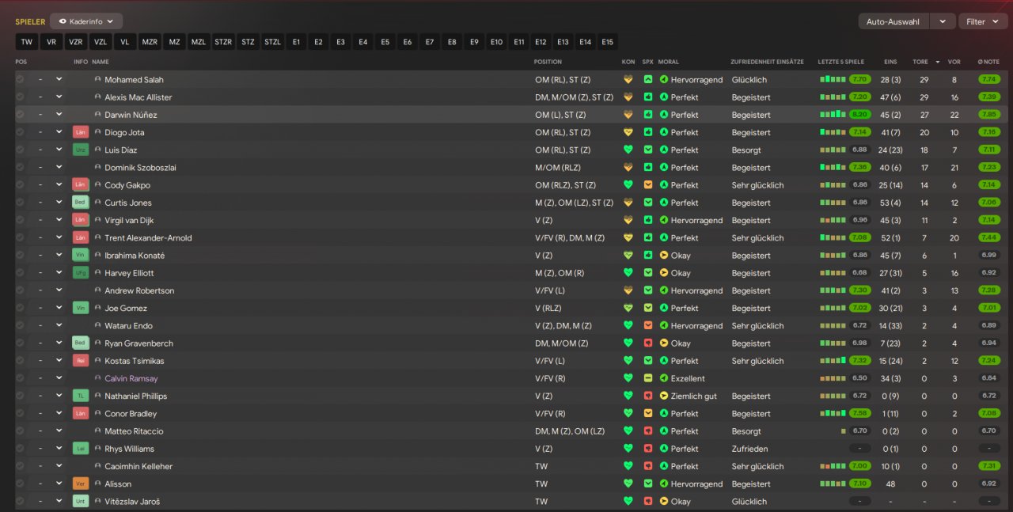Click the orange sharpness icon for Cody Gakpo
Screen dimensions: 1013x512
point(648,185)
